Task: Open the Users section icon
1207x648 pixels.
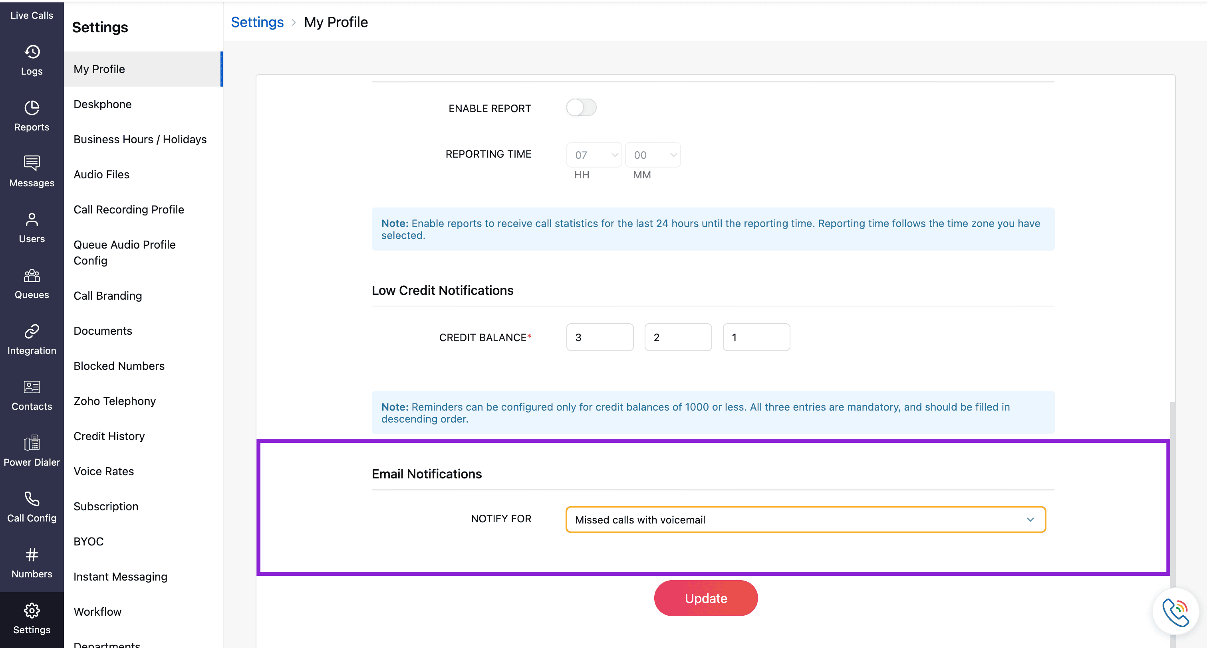Action: coord(32,219)
